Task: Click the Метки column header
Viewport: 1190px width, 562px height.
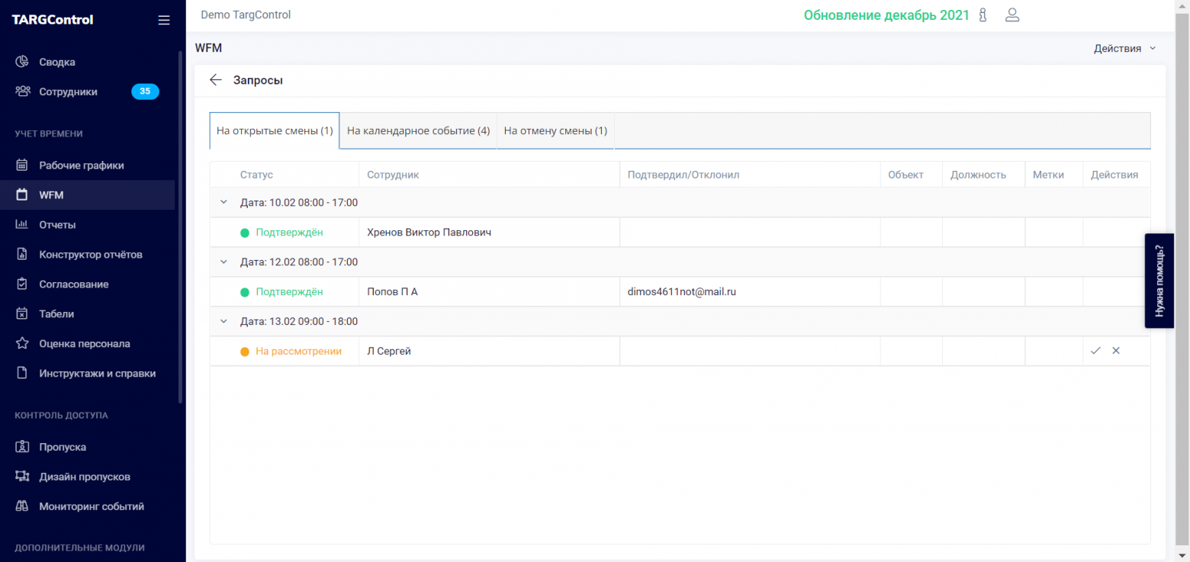Action: pyautogui.click(x=1048, y=175)
